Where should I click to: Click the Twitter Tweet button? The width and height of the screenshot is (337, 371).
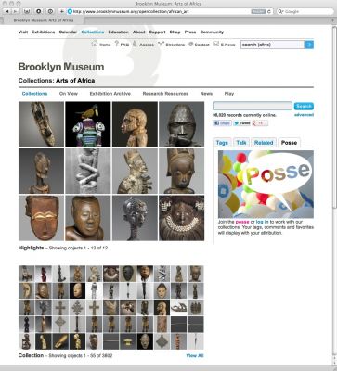click(241, 123)
